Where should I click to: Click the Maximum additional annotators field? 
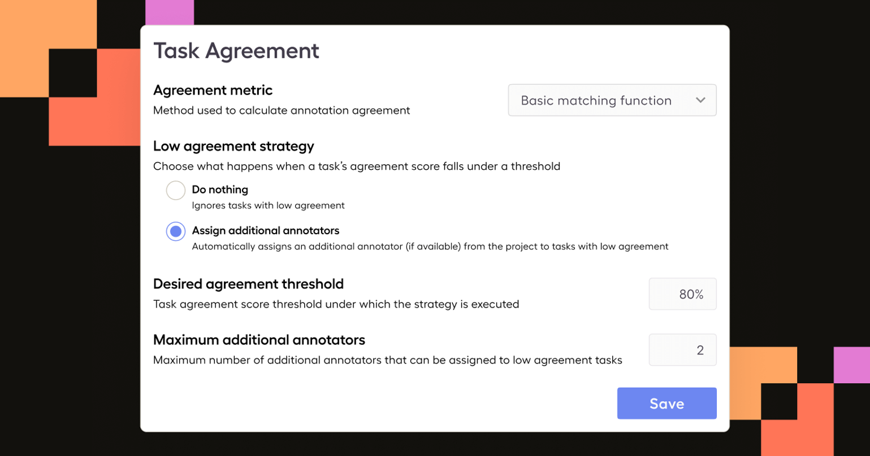click(682, 349)
